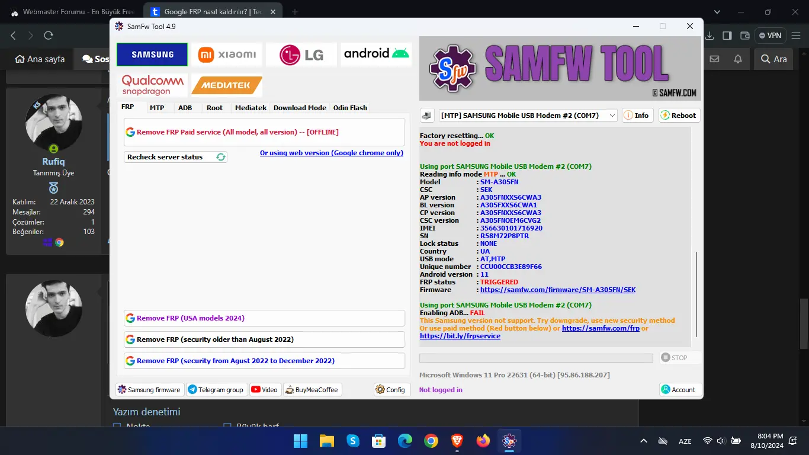Switch to Webmaster Forumu browser tab
Screen dimensions: 809x455
point(73,12)
